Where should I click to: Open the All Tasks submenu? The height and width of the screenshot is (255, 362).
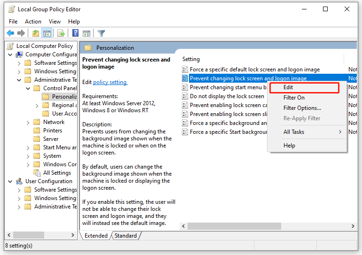(307, 132)
